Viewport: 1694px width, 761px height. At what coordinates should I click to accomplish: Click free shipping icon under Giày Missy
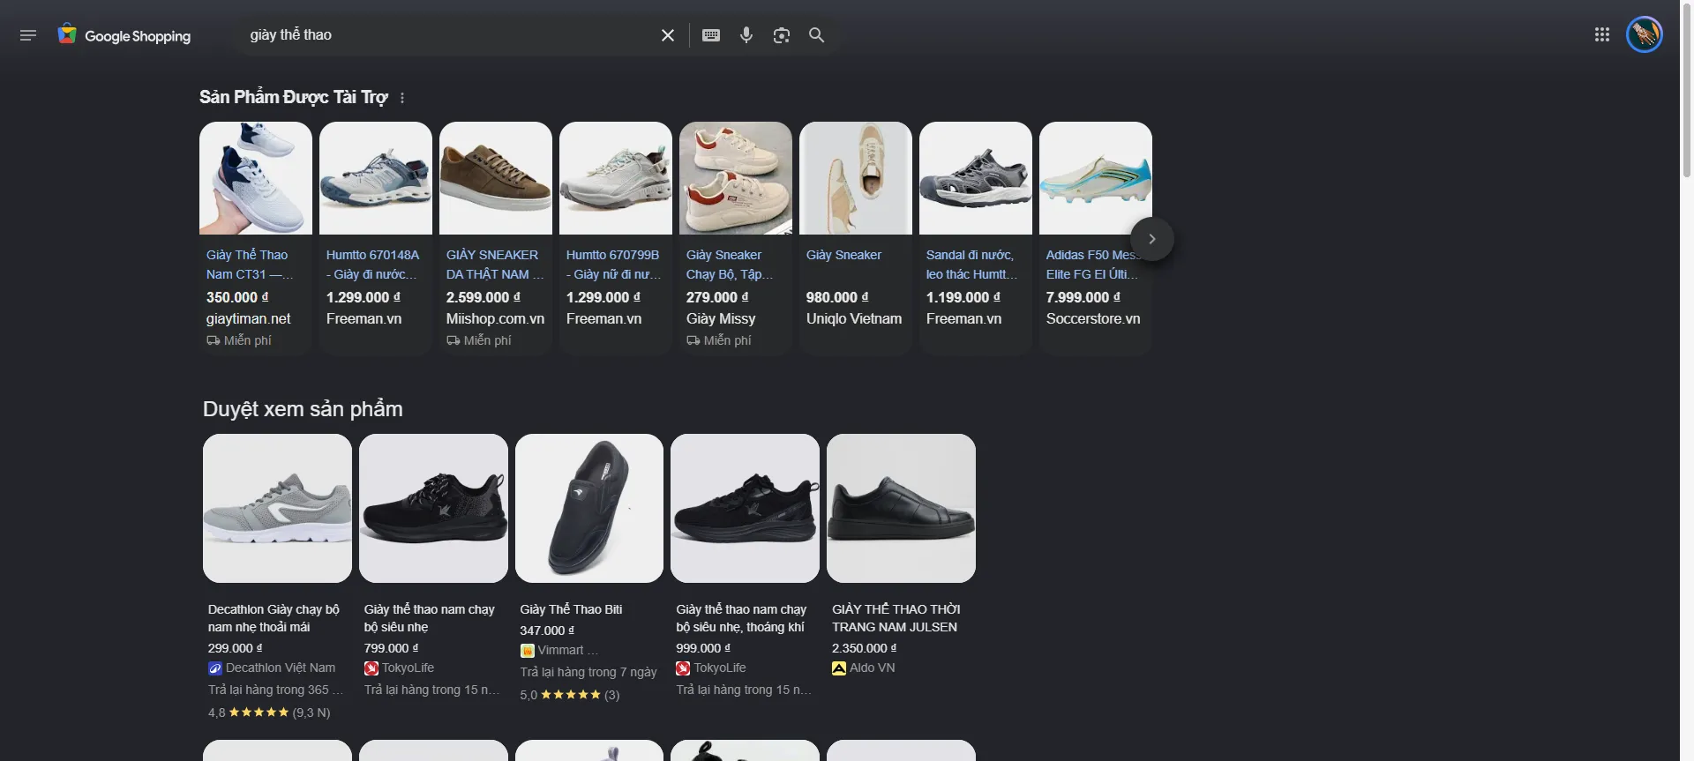tap(693, 340)
